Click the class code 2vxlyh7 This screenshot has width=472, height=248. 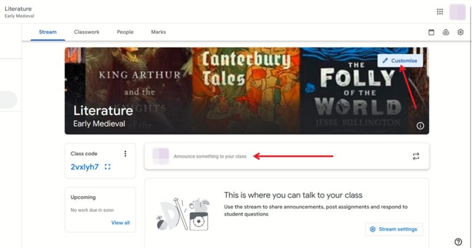pos(85,167)
